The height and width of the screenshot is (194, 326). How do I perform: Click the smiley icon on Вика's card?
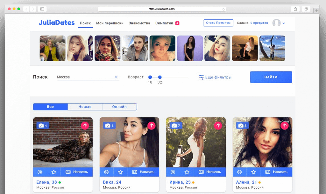click(106, 172)
